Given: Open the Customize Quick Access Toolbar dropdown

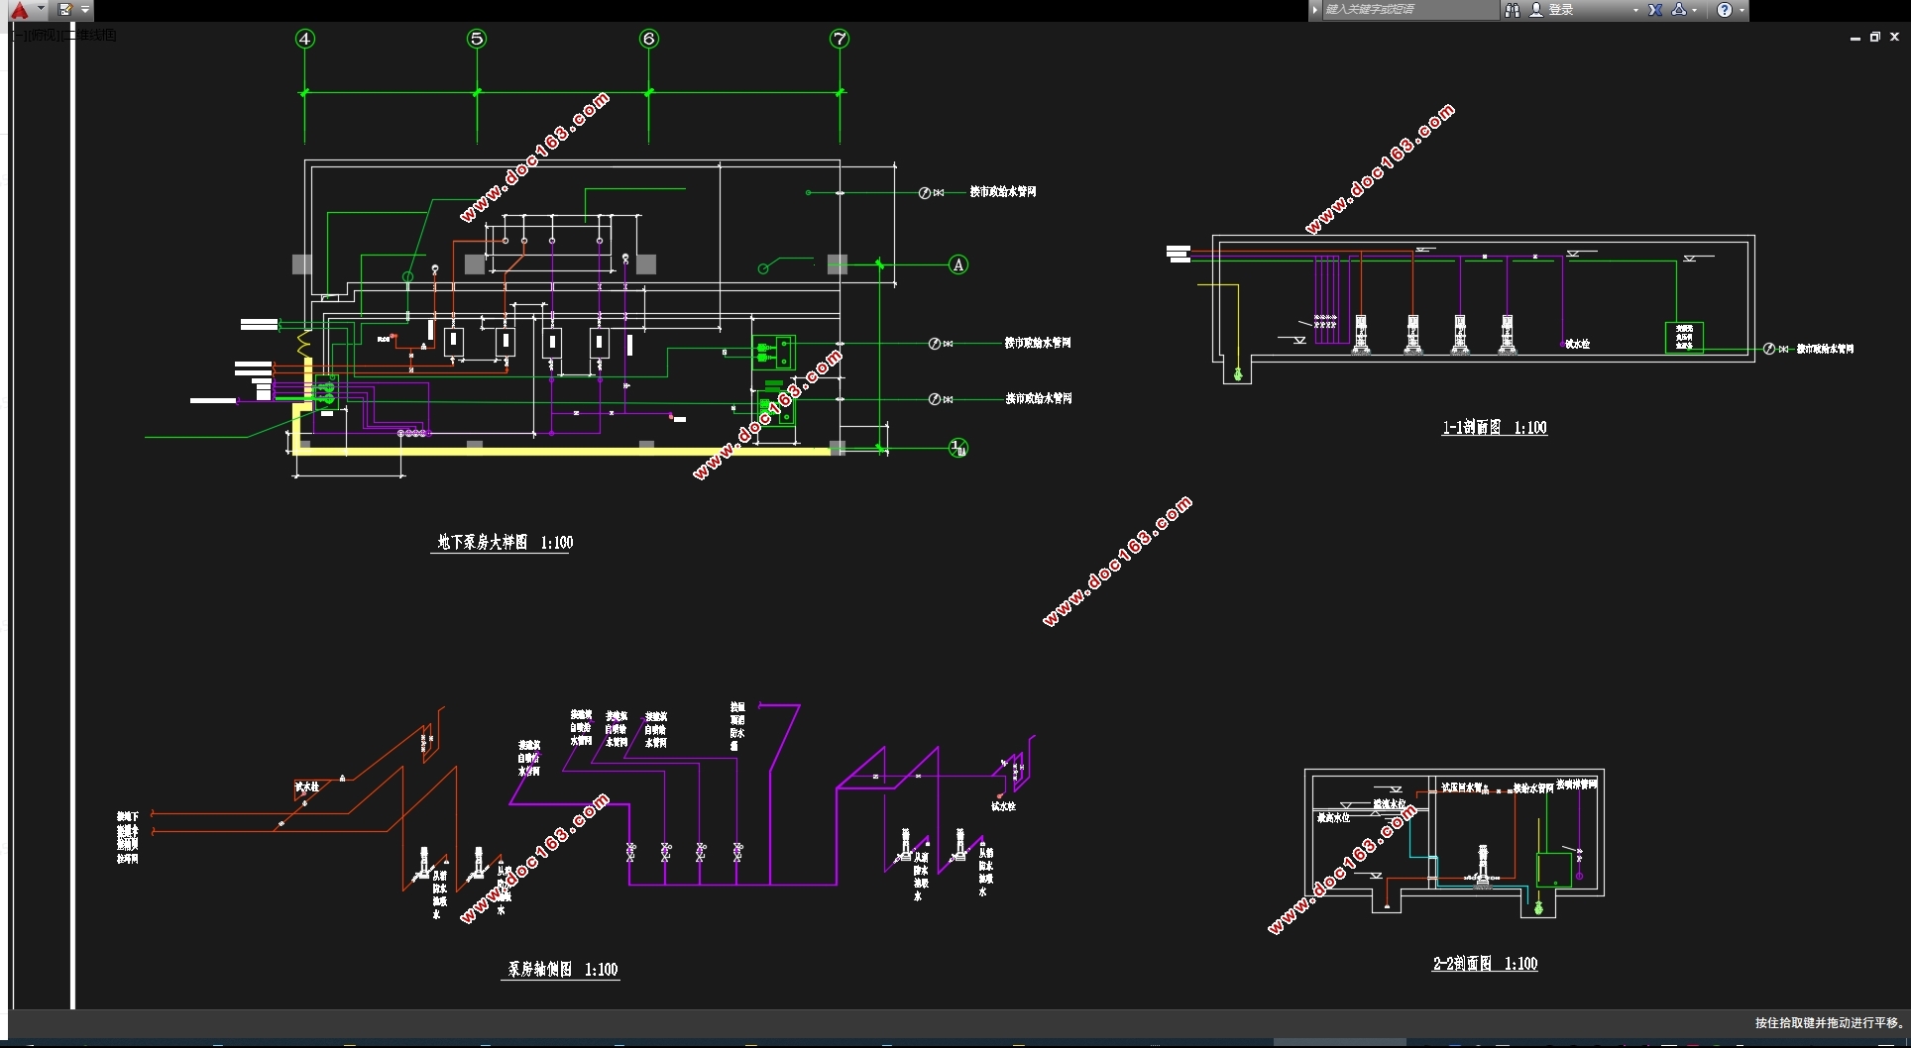Looking at the screenshot, I should [x=85, y=10].
